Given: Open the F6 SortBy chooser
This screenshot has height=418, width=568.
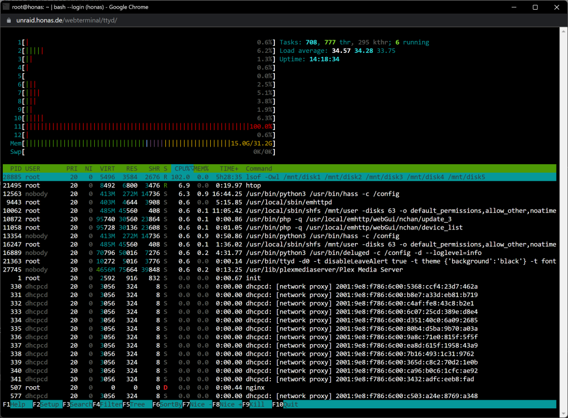Looking at the screenshot, I should [168, 404].
